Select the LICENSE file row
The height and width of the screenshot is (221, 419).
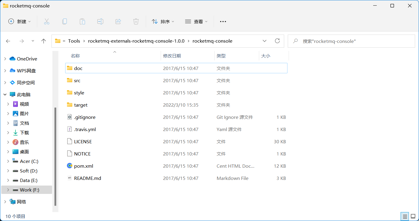(x=176, y=141)
